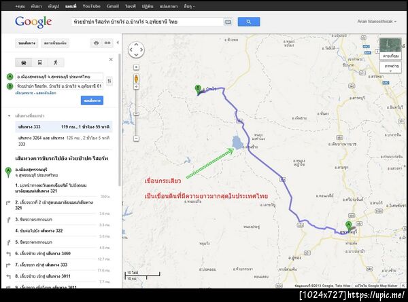The width and height of the screenshot is (408, 302).
Task: Pan the map down with the bottom arrow
Action: coord(136,55)
